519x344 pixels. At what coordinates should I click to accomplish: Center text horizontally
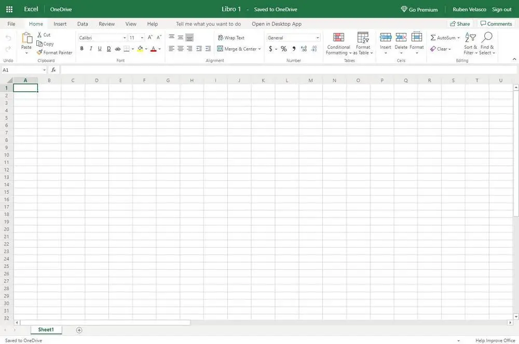[181, 49]
